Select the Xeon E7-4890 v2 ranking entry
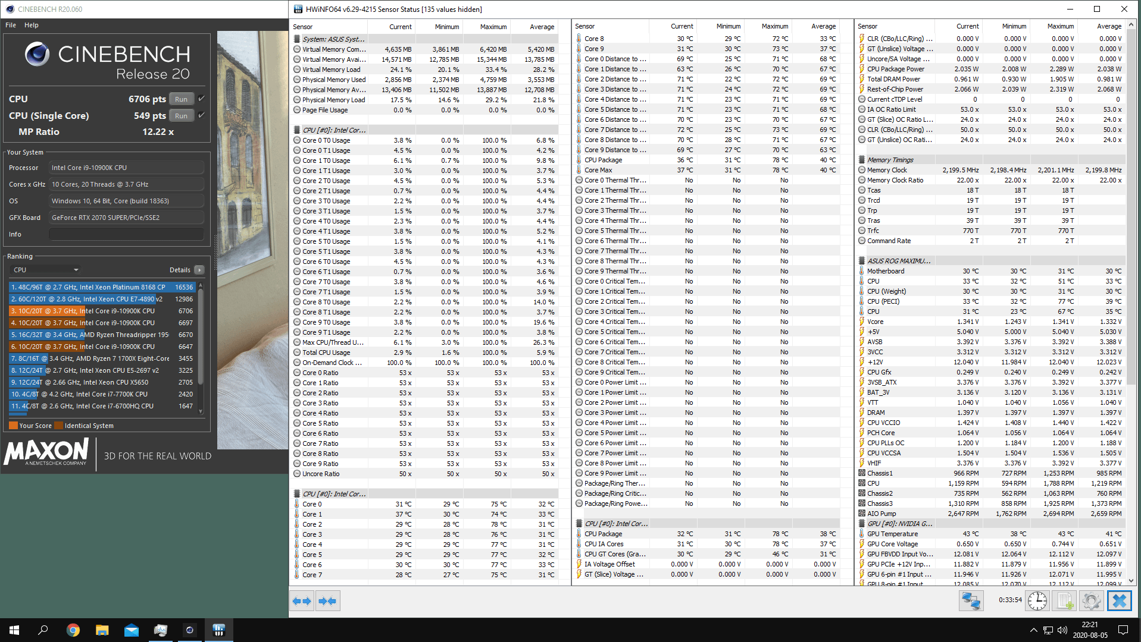Screen dimensions: 1141x642 click(102, 299)
